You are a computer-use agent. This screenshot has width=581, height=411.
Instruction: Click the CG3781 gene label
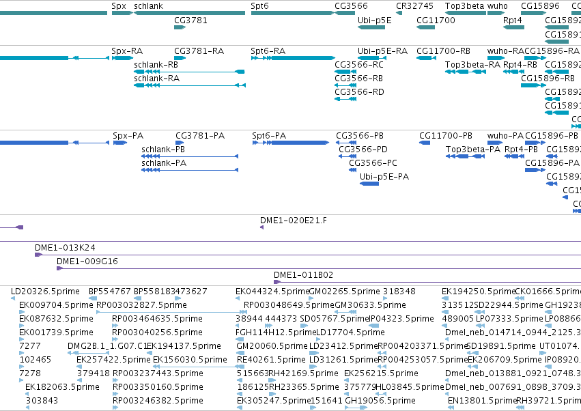pos(190,20)
